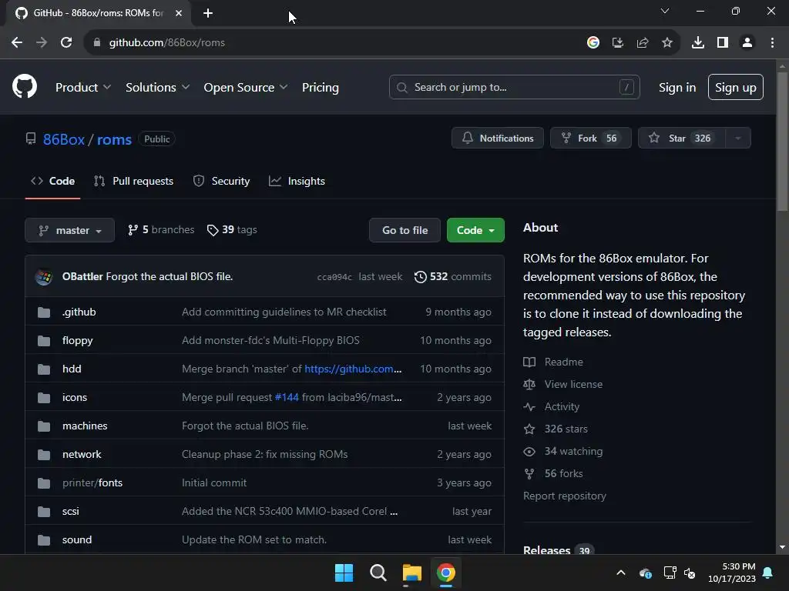Click the Search or jump to field
Viewport: 789px width, 591px height.
click(x=514, y=87)
